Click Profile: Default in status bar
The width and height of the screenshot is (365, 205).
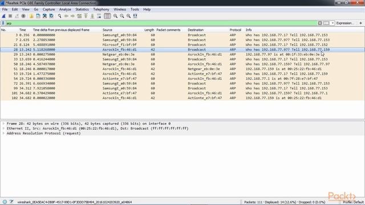(353, 202)
